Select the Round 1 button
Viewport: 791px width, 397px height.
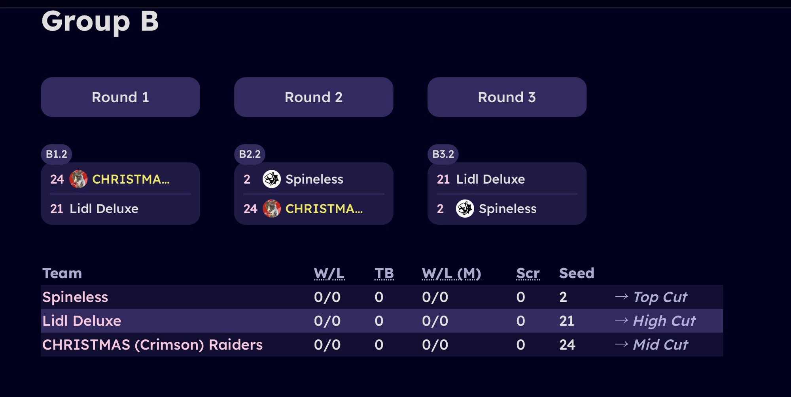120,97
